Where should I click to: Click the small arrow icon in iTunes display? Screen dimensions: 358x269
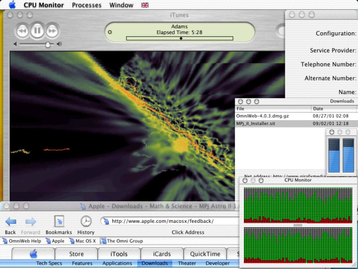coord(110,32)
